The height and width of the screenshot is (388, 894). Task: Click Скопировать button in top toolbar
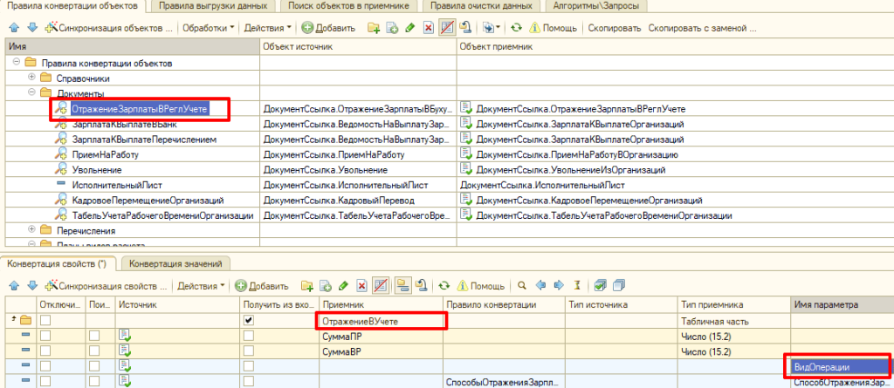[x=614, y=28]
